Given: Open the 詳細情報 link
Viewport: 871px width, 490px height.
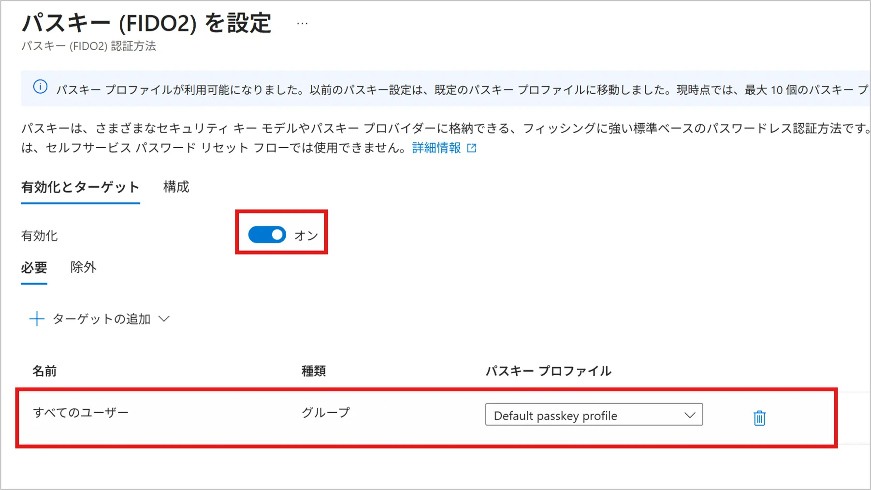Looking at the screenshot, I should pos(436,148).
